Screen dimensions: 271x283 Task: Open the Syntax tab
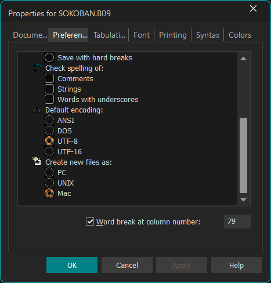point(208,35)
